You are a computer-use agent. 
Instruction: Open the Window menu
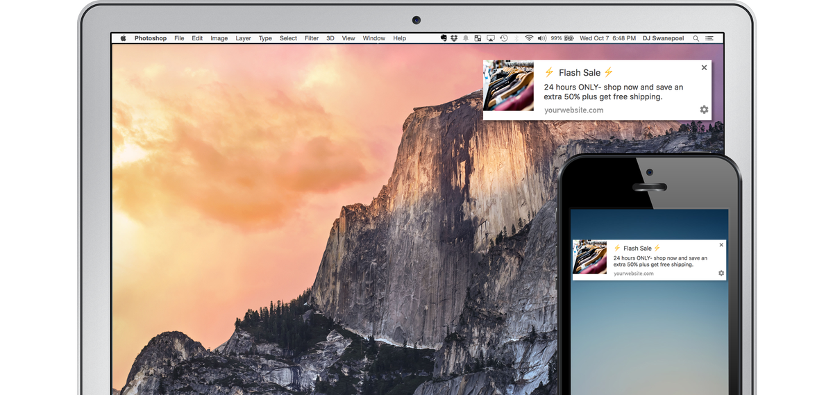(x=373, y=38)
